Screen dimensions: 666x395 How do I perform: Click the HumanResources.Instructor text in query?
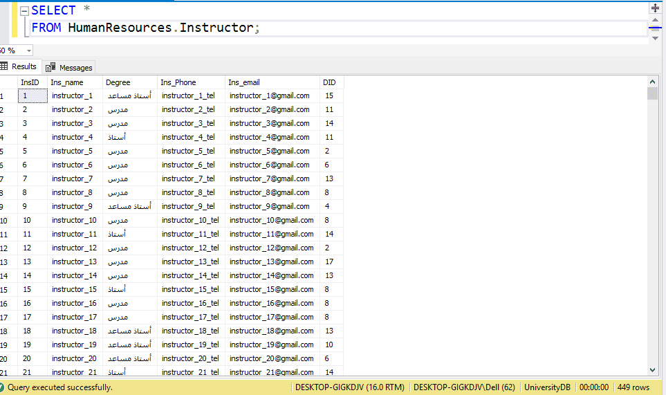click(161, 28)
